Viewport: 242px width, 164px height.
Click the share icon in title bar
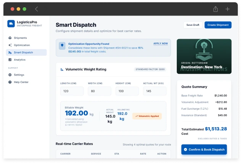tap(216, 9)
